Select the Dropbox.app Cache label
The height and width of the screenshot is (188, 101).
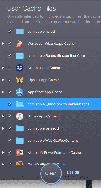(44, 68)
